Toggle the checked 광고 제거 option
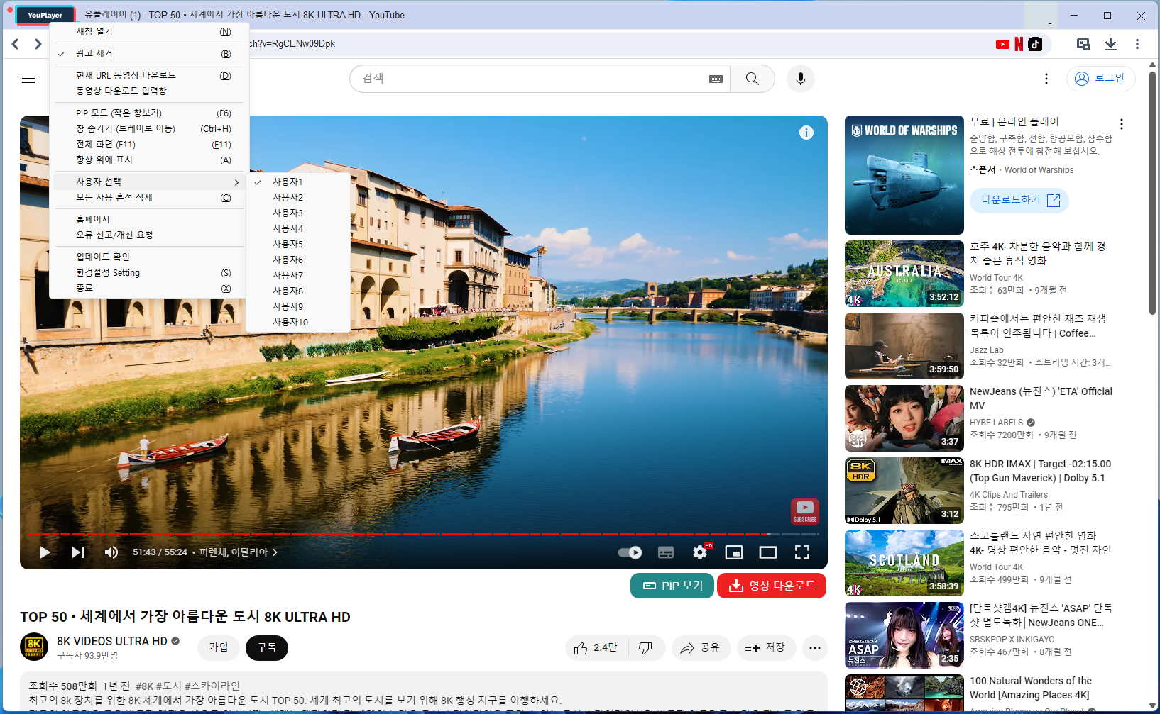This screenshot has height=714, width=1160. click(94, 54)
